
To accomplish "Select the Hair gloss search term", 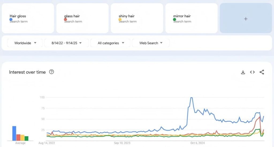I will [18, 16].
